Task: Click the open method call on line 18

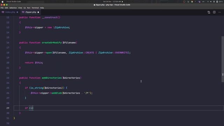Action: point(49,53)
